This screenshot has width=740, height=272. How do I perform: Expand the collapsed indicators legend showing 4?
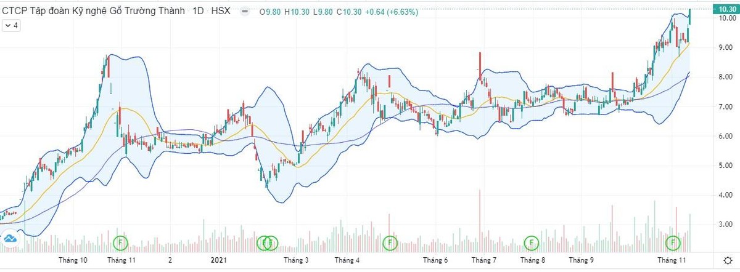point(10,26)
